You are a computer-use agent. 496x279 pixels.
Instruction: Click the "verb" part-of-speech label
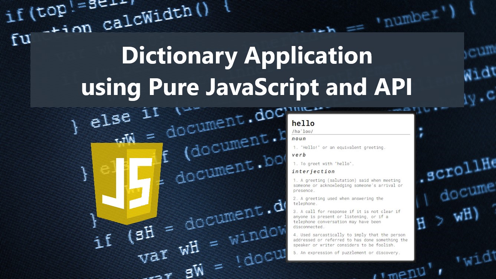coord(299,155)
